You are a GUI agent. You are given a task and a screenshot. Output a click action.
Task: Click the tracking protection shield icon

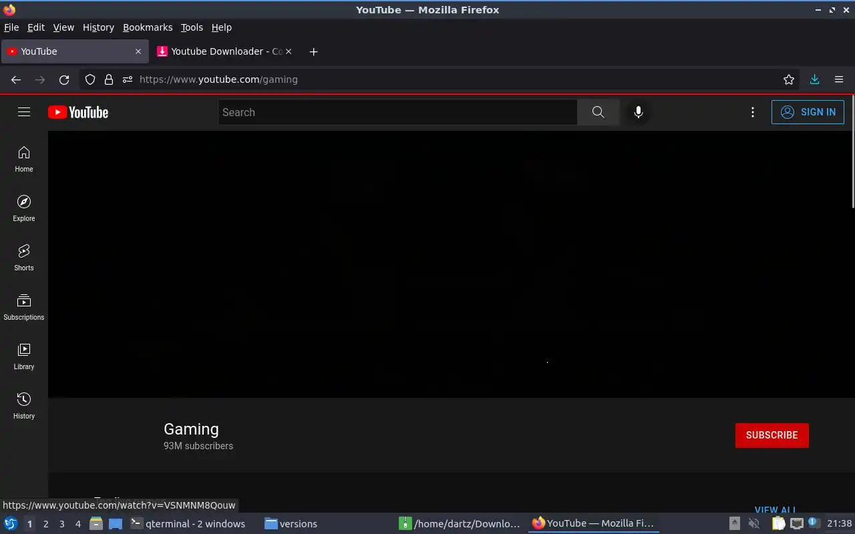(90, 79)
